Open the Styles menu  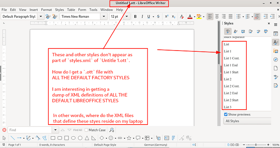point(60,10)
